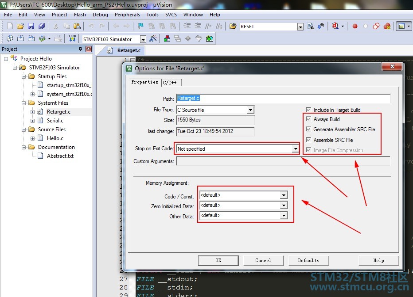Download to flash LOAD icon
This screenshot has width=413, height=297.
pyautogui.click(x=72, y=38)
